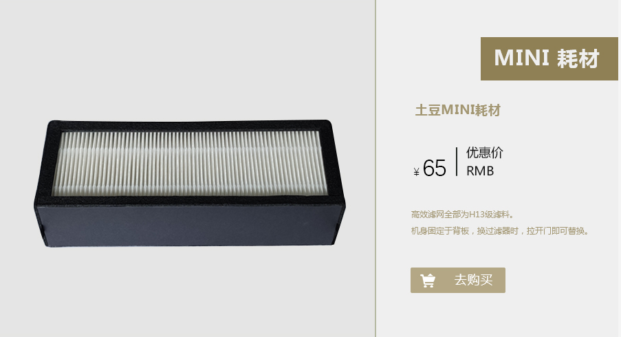
Task: Click the price number 65
Action: [x=435, y=168]
